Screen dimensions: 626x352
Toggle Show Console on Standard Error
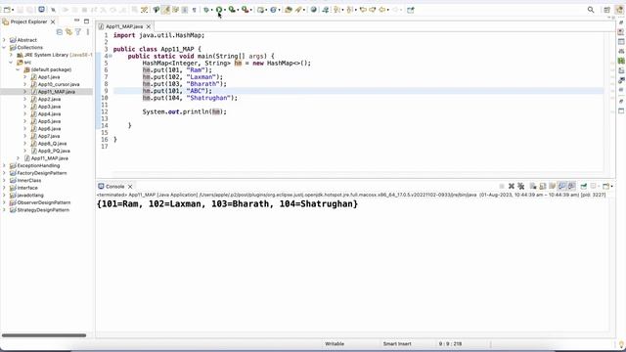point(571,186)
